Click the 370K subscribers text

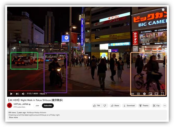(x=19, y=107)
